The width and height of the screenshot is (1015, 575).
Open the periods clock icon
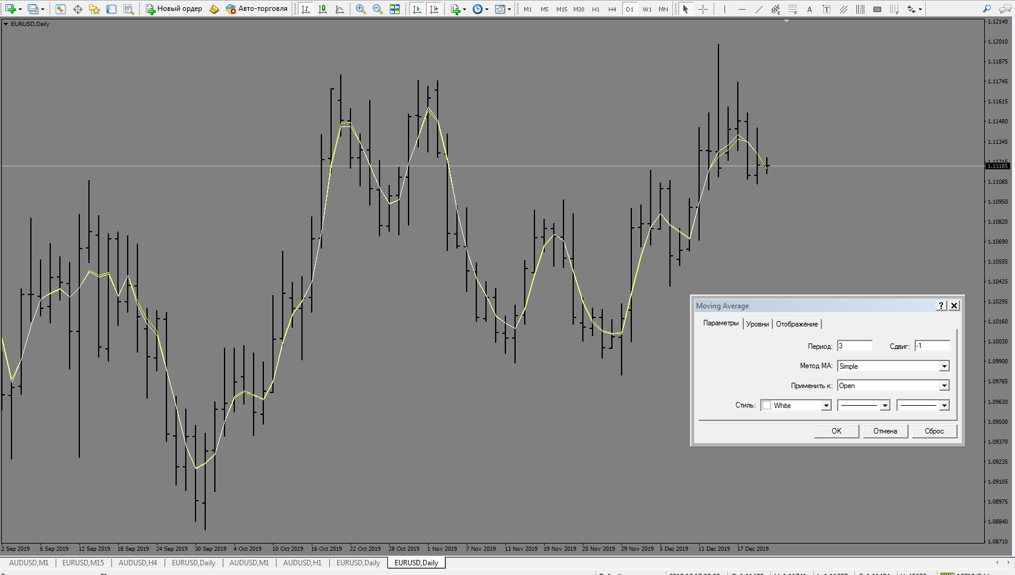(x=478, y=9)
